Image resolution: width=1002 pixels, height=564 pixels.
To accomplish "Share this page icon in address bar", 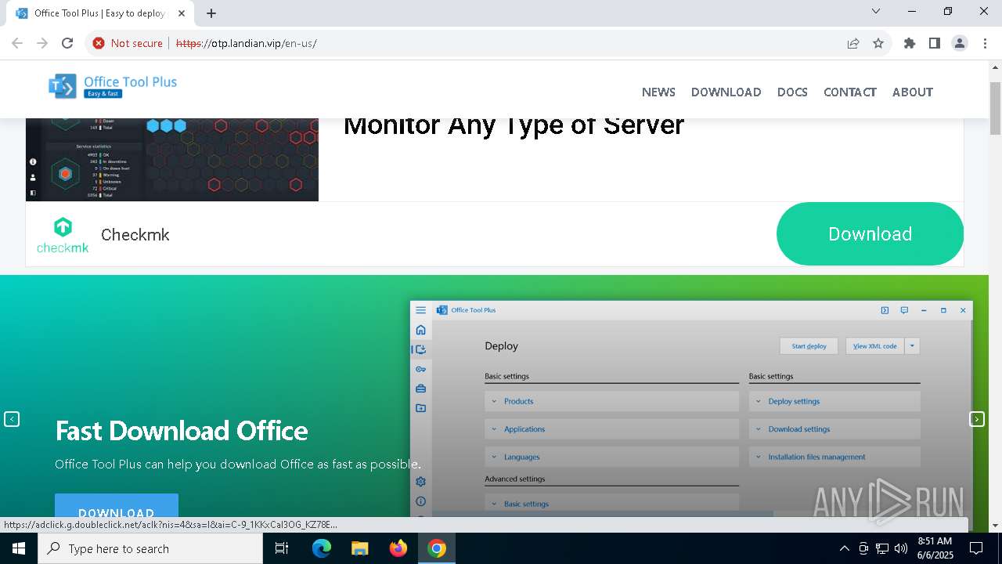I will click(x=853, y=43).
